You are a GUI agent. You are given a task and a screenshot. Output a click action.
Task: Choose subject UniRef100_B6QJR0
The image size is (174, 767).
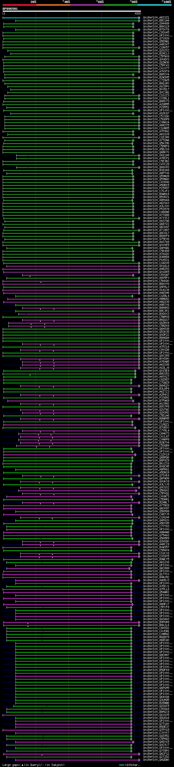[x=156, y=83]
